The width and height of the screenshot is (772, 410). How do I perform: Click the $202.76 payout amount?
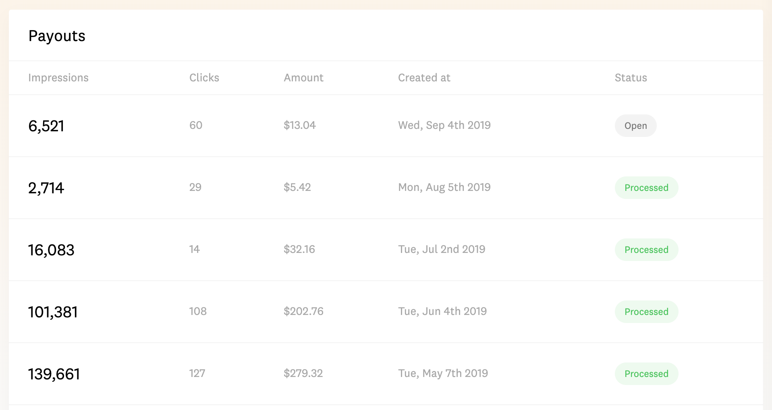click(x=303, y=311)
